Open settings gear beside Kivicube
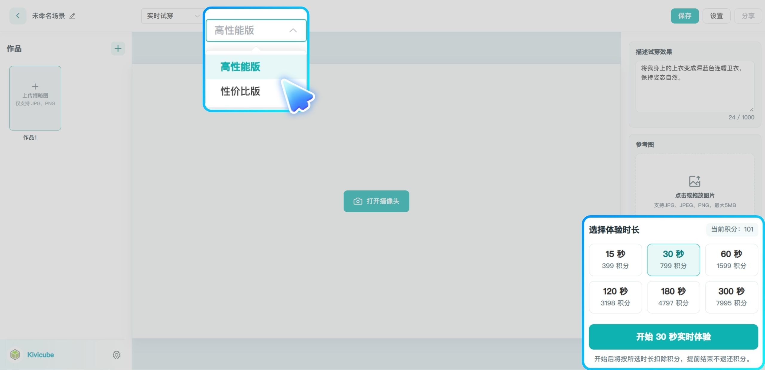Viewport: 765px width, 370px height. [x=117, y=355]
